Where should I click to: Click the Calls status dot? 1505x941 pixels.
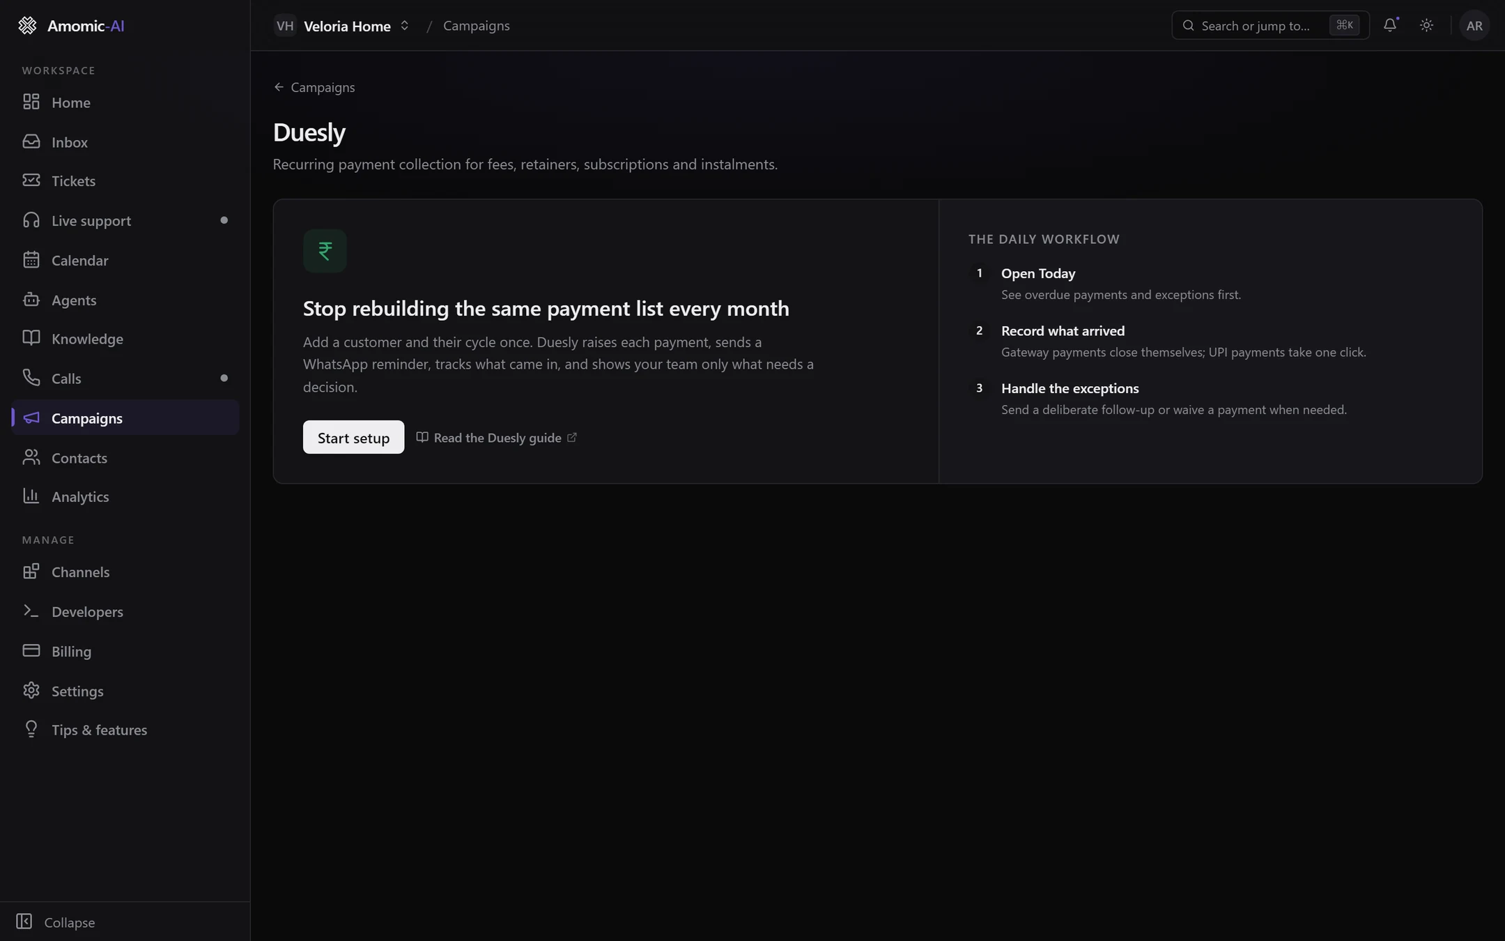(224, 378)
